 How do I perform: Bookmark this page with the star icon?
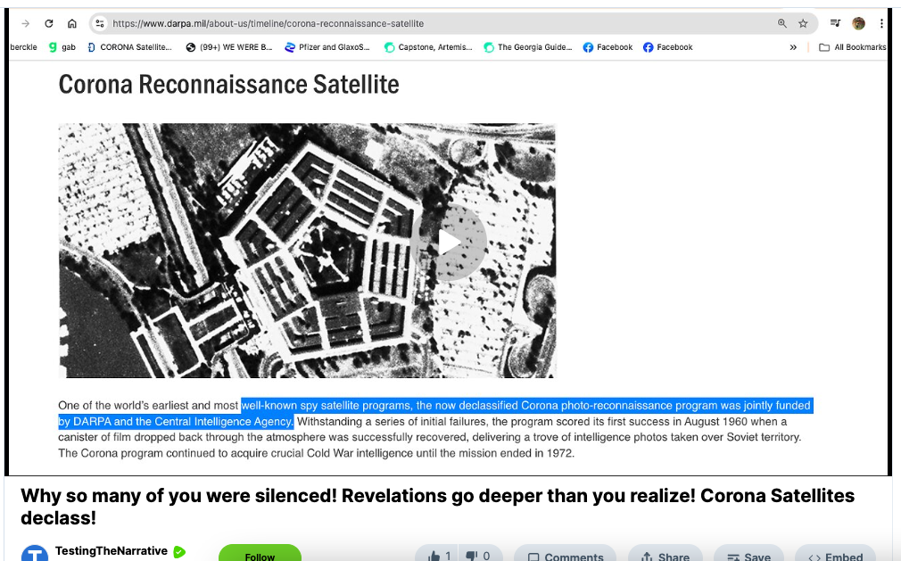point(803,23)
